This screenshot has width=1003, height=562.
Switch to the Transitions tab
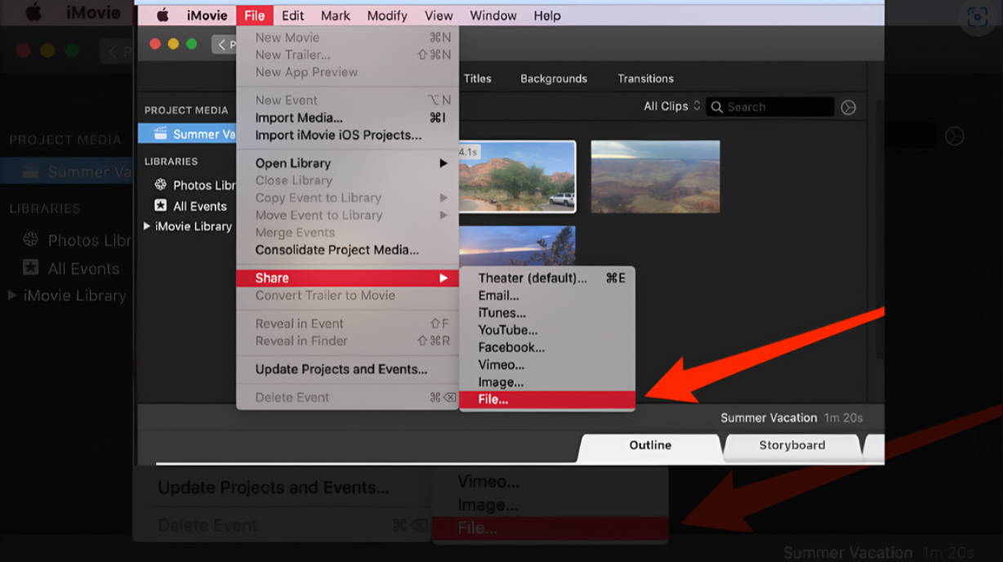click(645, 78)
